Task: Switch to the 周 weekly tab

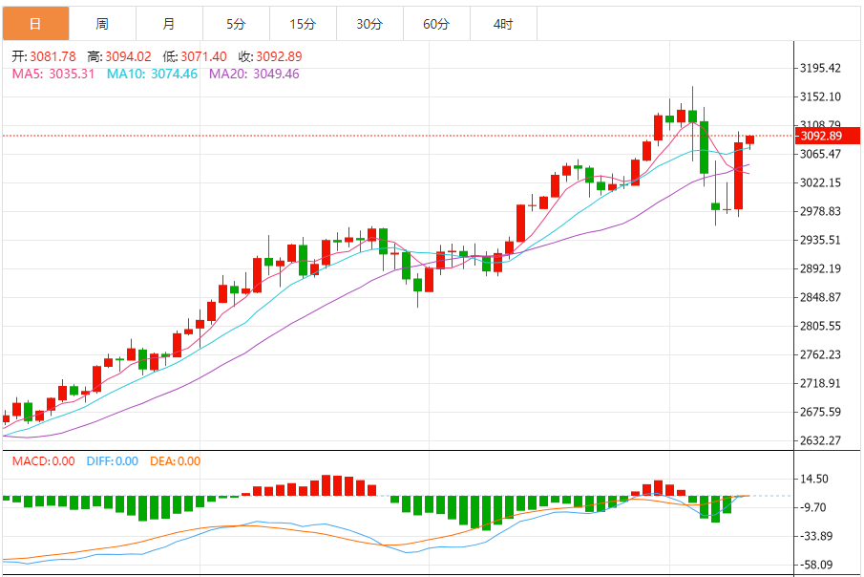Action: pyautogui.click(x=102, y=24)
